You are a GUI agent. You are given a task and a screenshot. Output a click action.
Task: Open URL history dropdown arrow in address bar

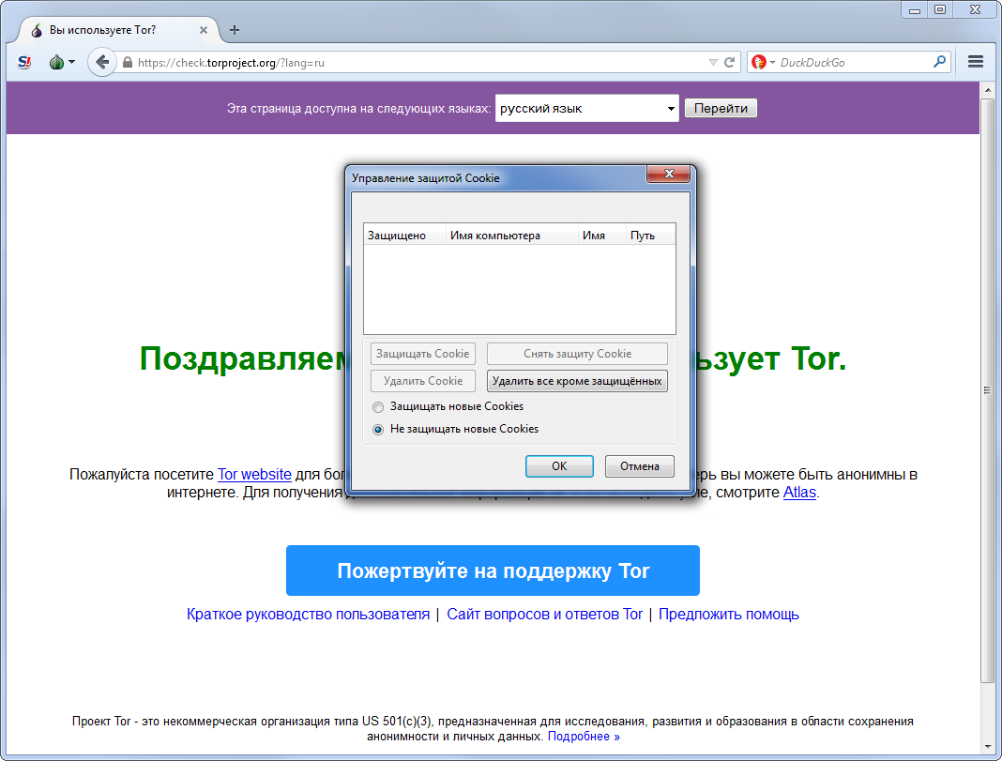713,62
